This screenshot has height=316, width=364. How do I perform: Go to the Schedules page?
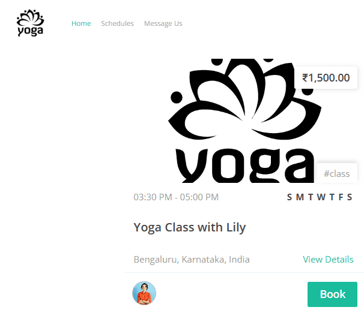coord(117,23)
